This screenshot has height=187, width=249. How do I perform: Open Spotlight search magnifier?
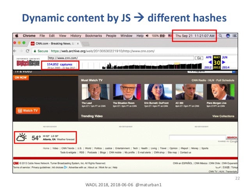[x=221, y=36]
